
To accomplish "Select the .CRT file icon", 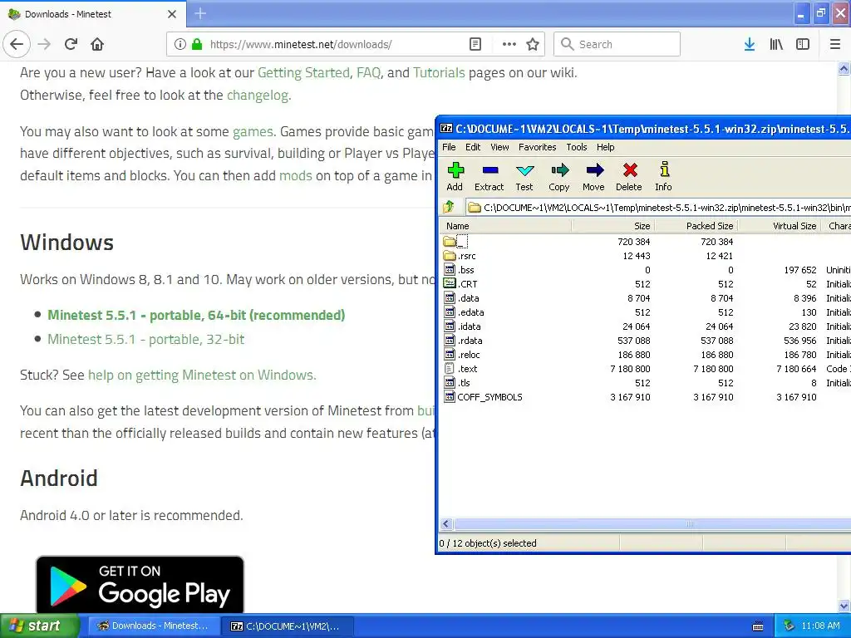I will [450, 284].
